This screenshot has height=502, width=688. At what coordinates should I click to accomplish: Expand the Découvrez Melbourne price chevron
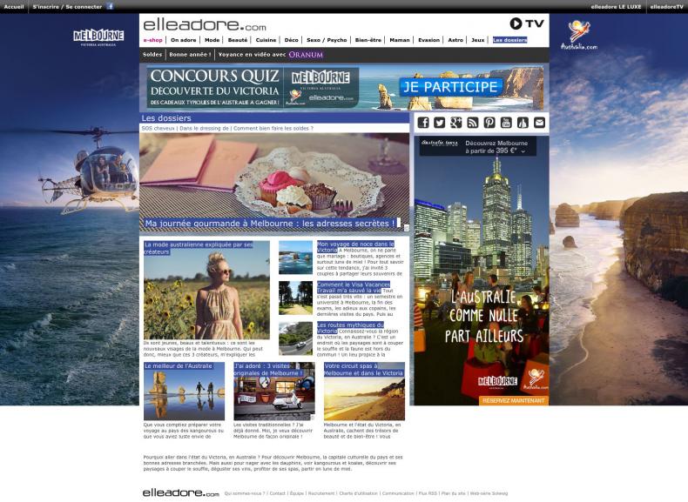pos(523,151)
